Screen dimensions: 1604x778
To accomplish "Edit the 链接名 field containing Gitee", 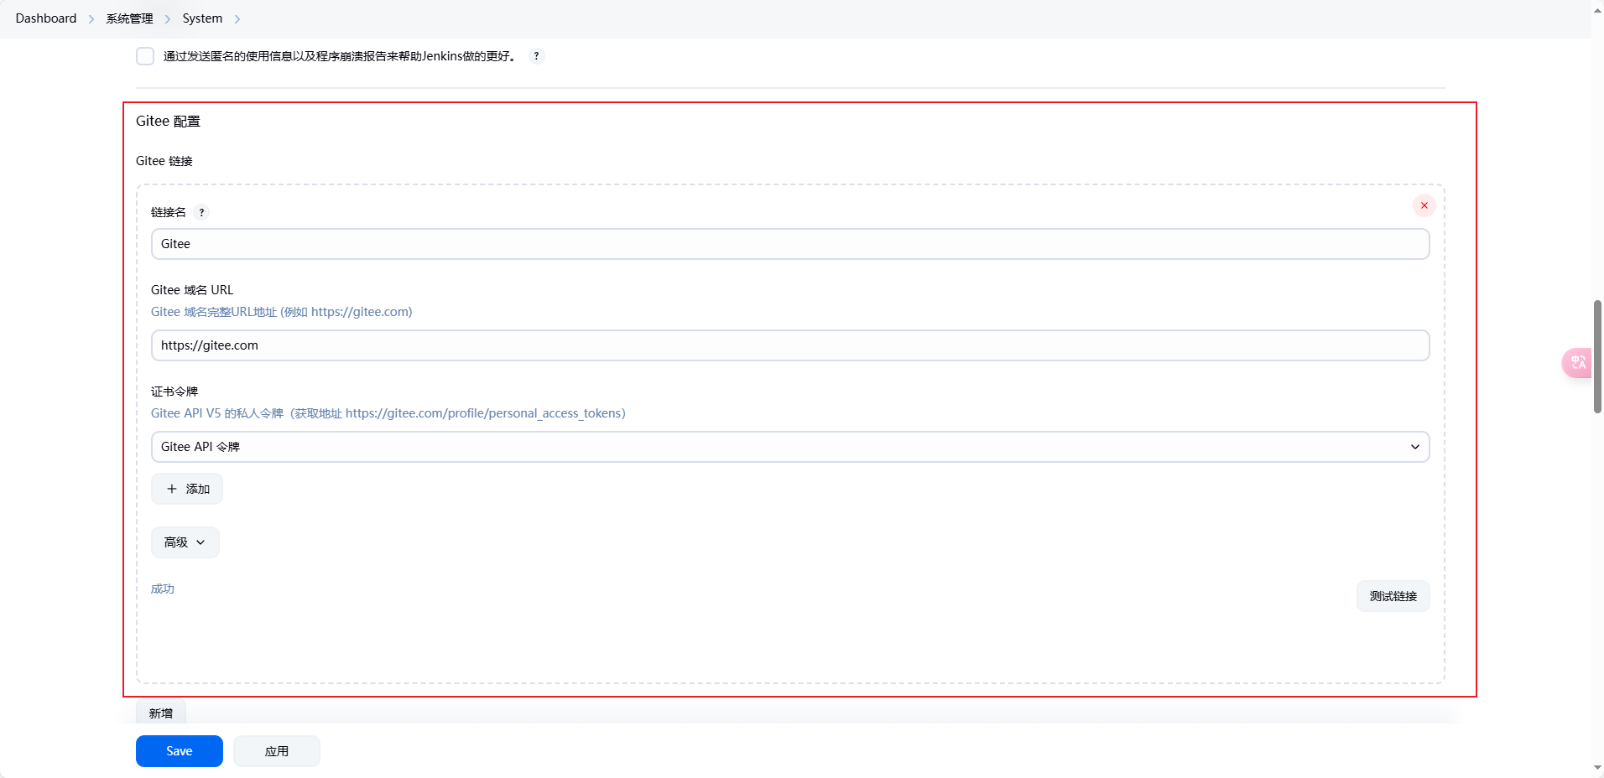I will [x=790, y=244].
